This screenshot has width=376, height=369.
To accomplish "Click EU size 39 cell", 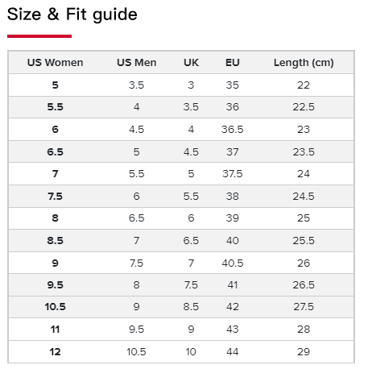I will pyautogui.click(x=233, y=218).
